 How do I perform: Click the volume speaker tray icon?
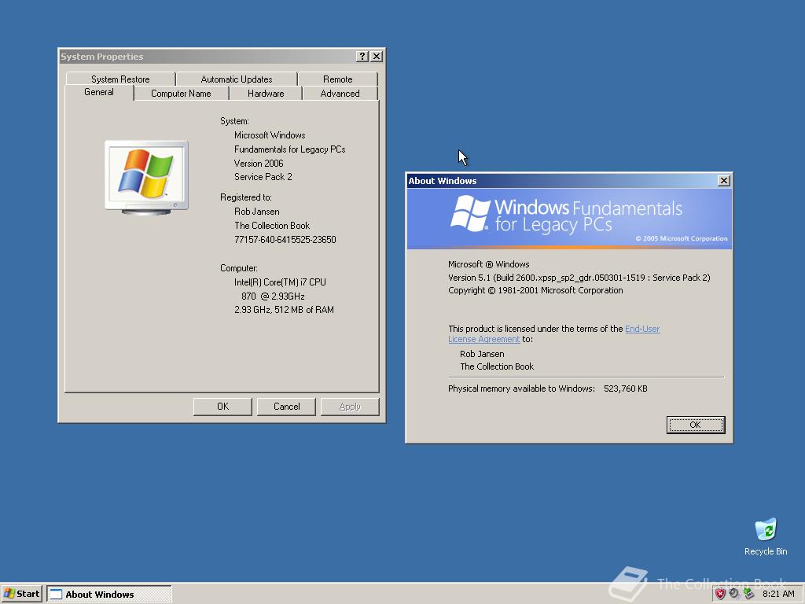[734, 594]
